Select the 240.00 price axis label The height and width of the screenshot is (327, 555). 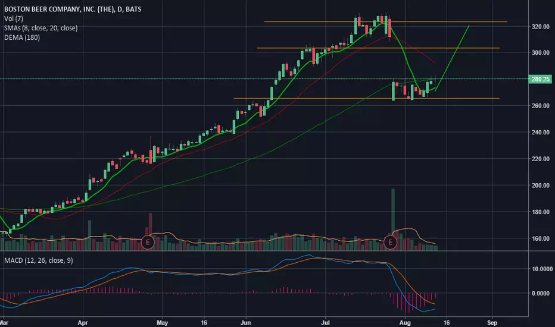coord(541,132)
